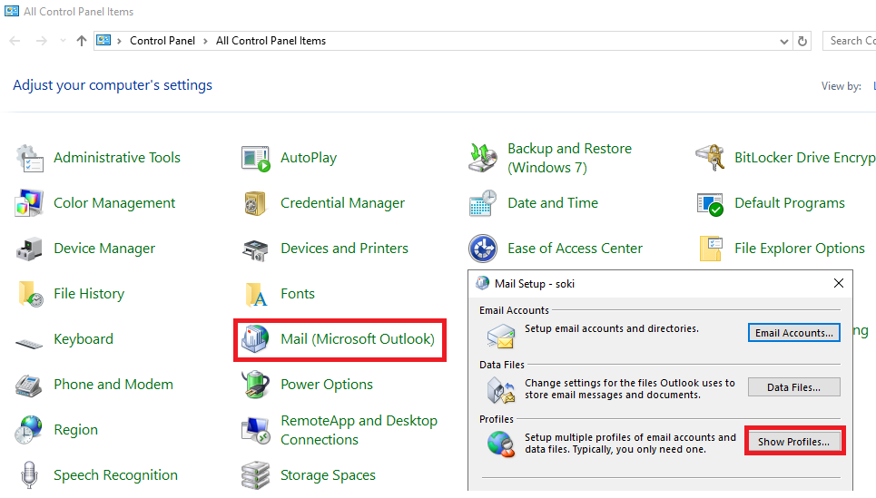Click the Email Accounts... button
The height and width of the screenshot is (498, 876).
point(794,333)
